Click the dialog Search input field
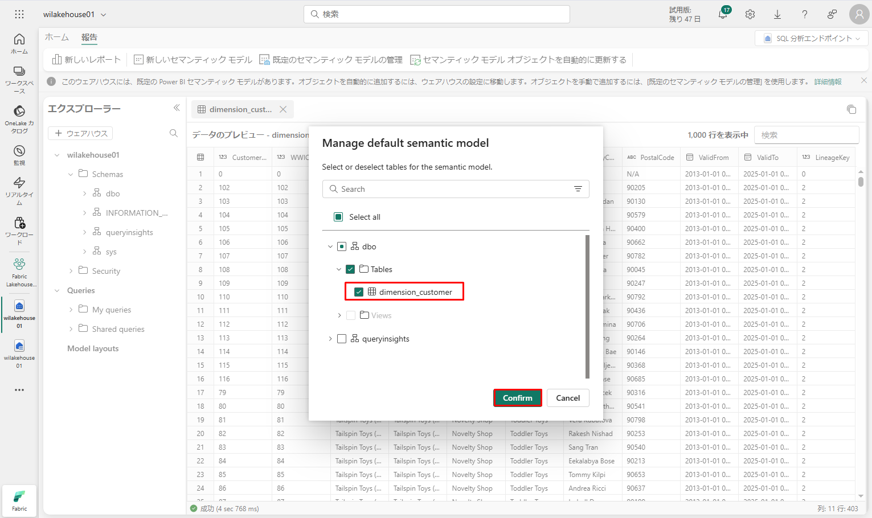 [x=450, y=189]
